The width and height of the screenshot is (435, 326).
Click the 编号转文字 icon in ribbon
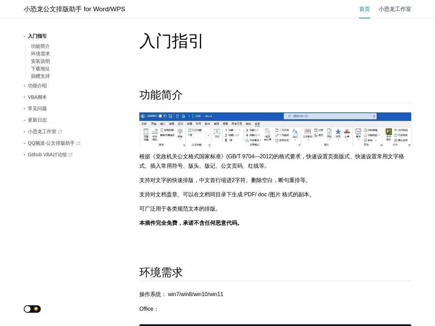(x=267, y=134)
